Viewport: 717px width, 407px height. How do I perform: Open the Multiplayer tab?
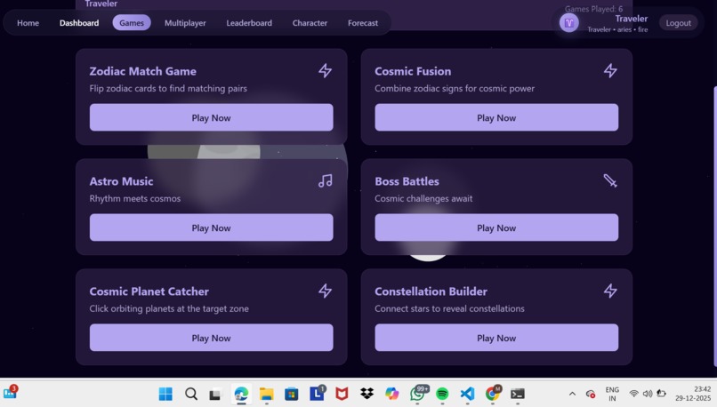click(185, 23)
